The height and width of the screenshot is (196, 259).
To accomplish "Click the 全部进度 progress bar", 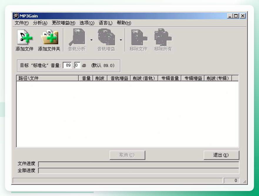I will point(138,170).
